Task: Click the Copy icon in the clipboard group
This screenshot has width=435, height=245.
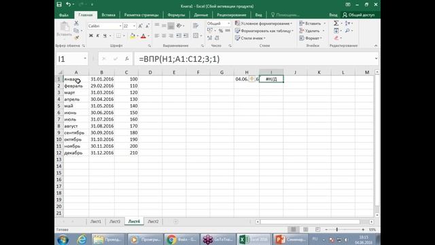Action: pos(76,30)
